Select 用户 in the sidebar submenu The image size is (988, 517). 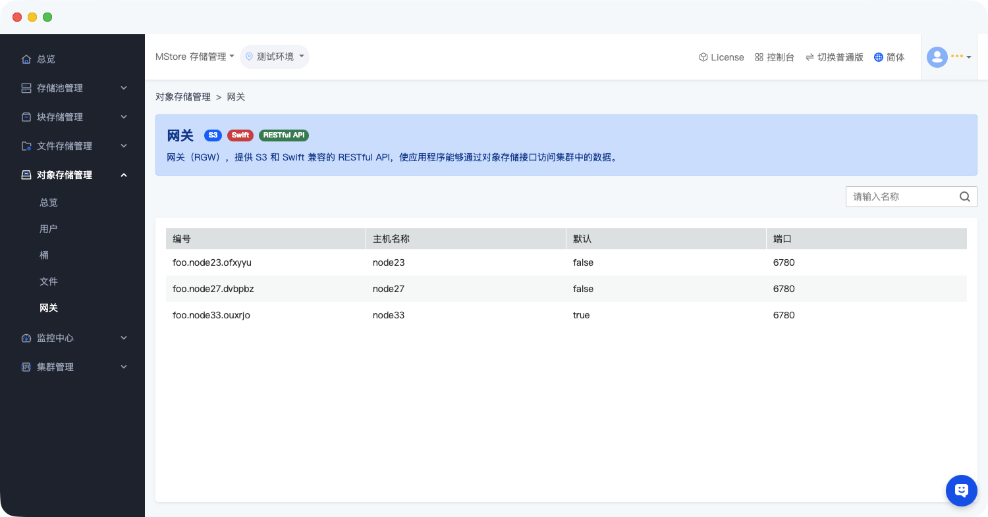48,229
